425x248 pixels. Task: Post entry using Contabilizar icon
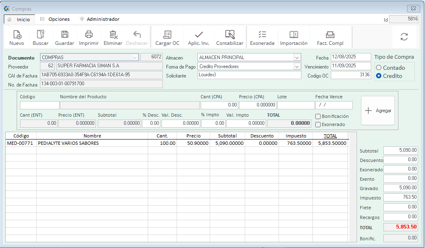(x=230, y=35)
